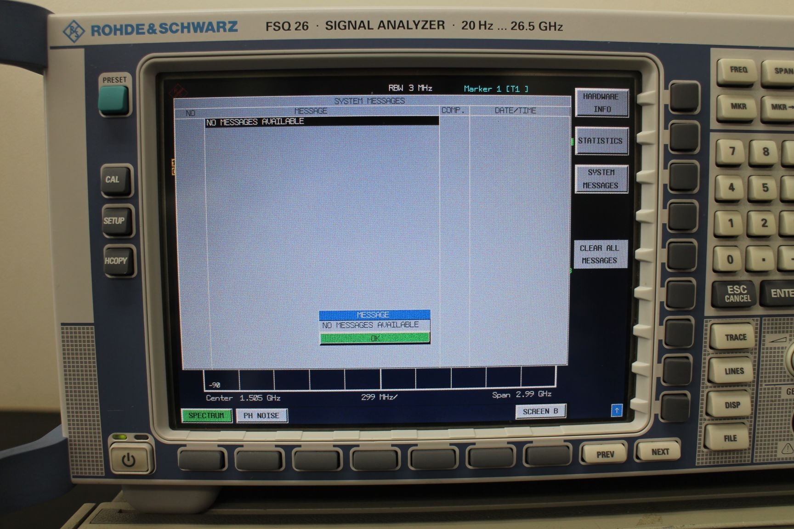Click the Center 1.505 GHz readout

(x=243, y=398)
